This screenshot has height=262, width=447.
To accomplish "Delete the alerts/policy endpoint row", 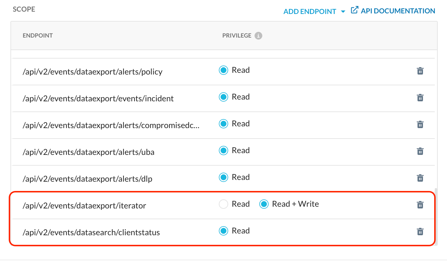I will (x=420, y=71).
